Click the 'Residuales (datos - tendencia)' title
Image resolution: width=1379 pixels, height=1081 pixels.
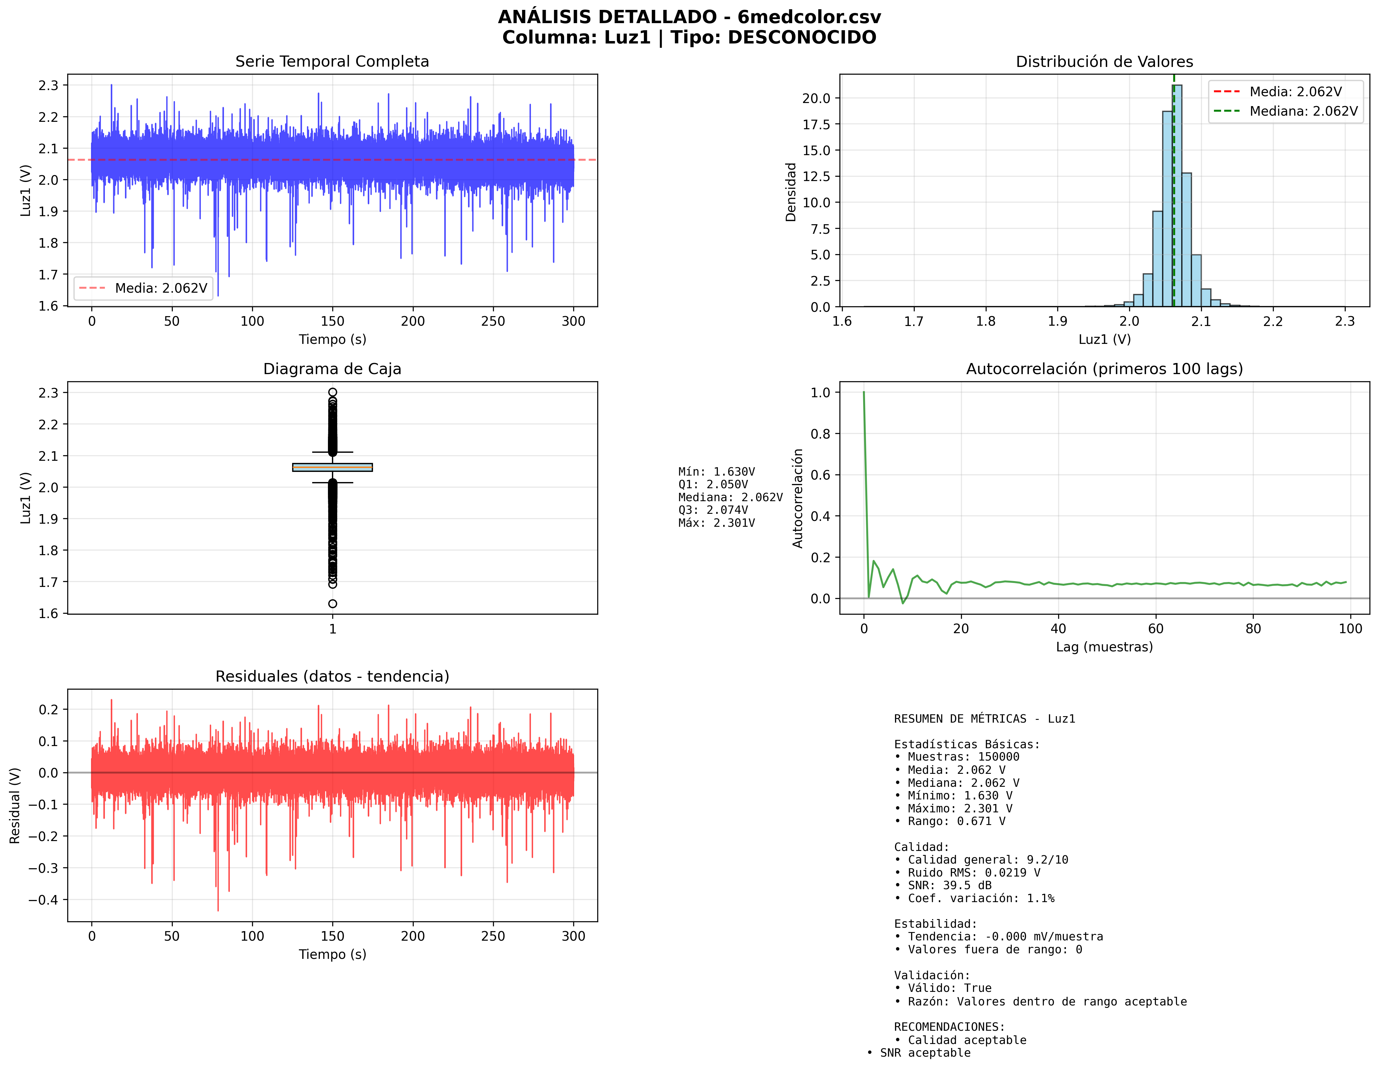pyautogui.click(x=332, y=677)
